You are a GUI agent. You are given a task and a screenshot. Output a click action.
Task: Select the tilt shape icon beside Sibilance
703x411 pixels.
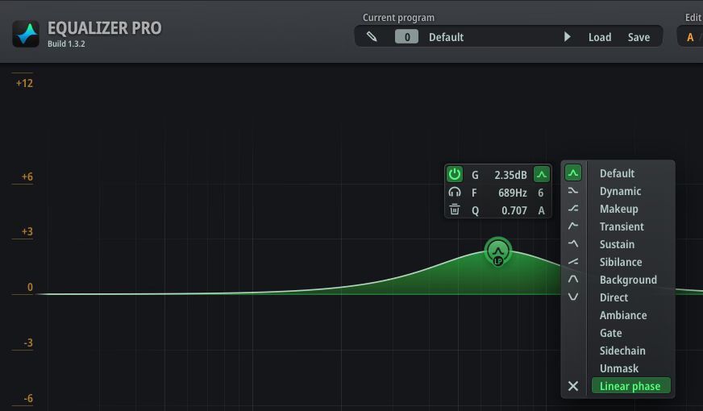(x=573, y=261)
